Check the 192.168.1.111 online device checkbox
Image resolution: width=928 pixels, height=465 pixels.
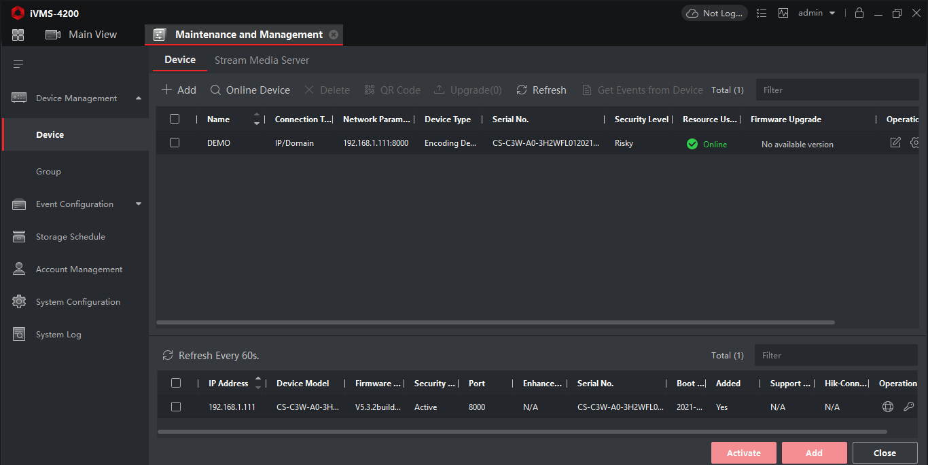click(176, 407)
